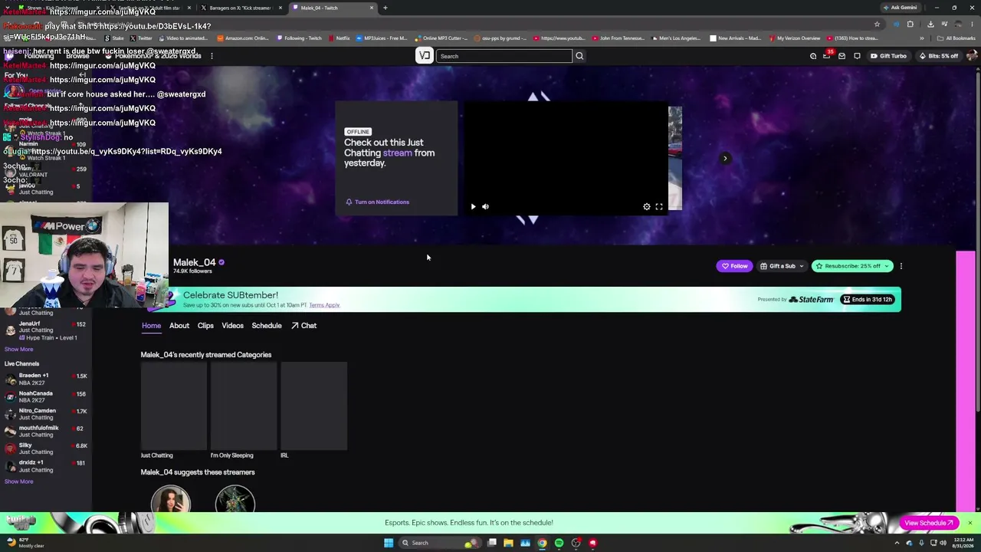The width and height of the screenshot is (981, 552).
Task: Click the Gift Turbo button
Action: (x=889, y=56)
